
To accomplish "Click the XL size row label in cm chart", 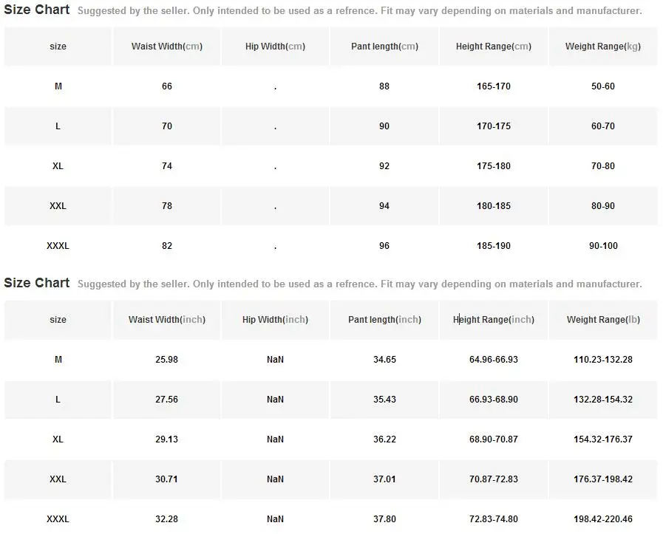I will point(58,166).
